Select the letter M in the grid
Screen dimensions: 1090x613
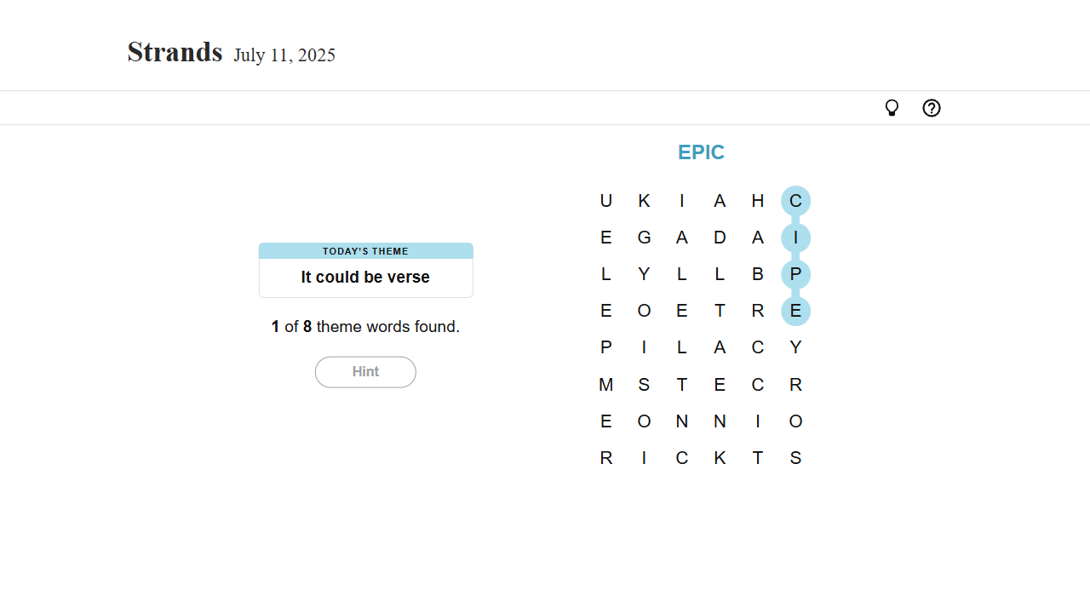click(606, 385)
